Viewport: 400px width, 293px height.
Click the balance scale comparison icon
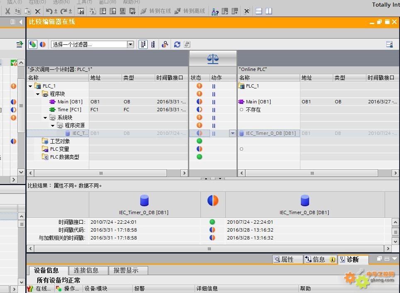click(x=213, y=59)
